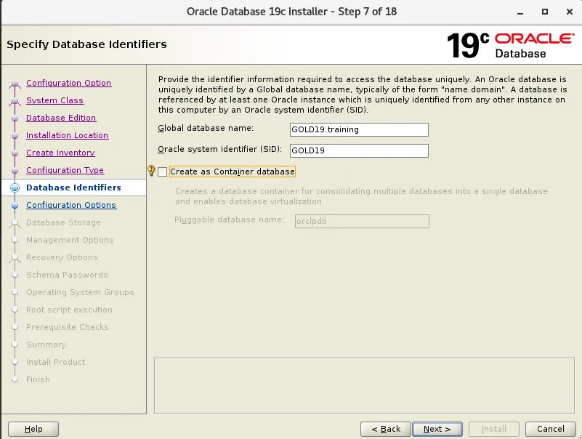Click the Global database name label
This screenshot has width=582, height=439.
click(x=206, y=128)
